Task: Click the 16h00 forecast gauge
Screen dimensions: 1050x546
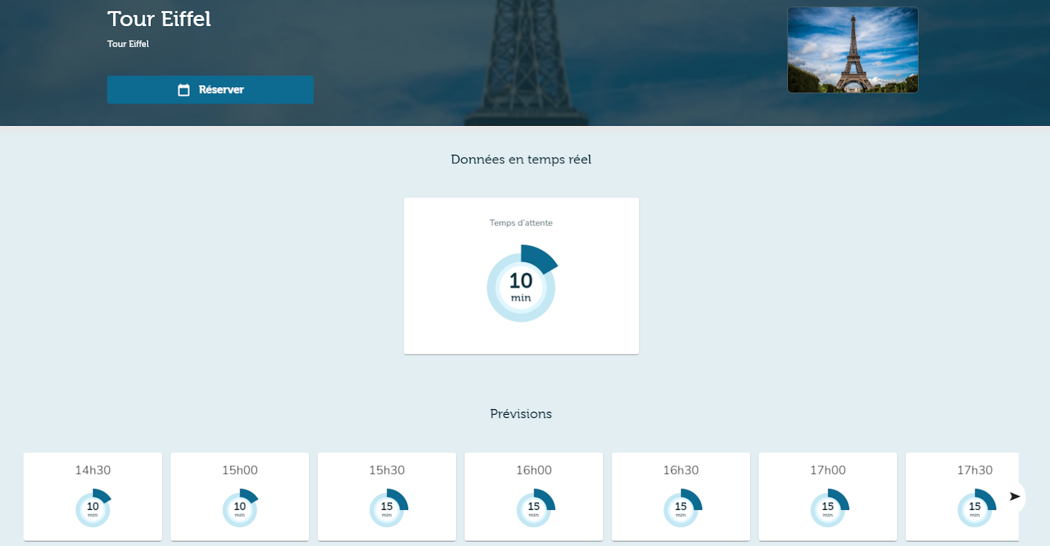Action: [x=535, y=507]
